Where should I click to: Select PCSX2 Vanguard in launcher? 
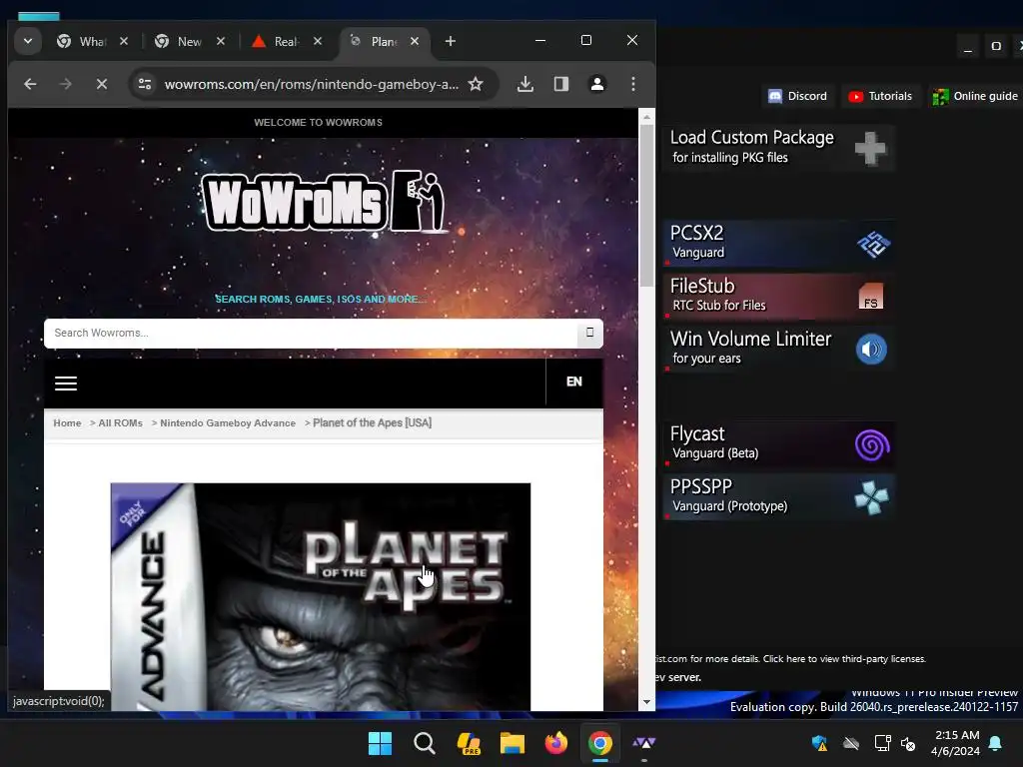[778, 243]
